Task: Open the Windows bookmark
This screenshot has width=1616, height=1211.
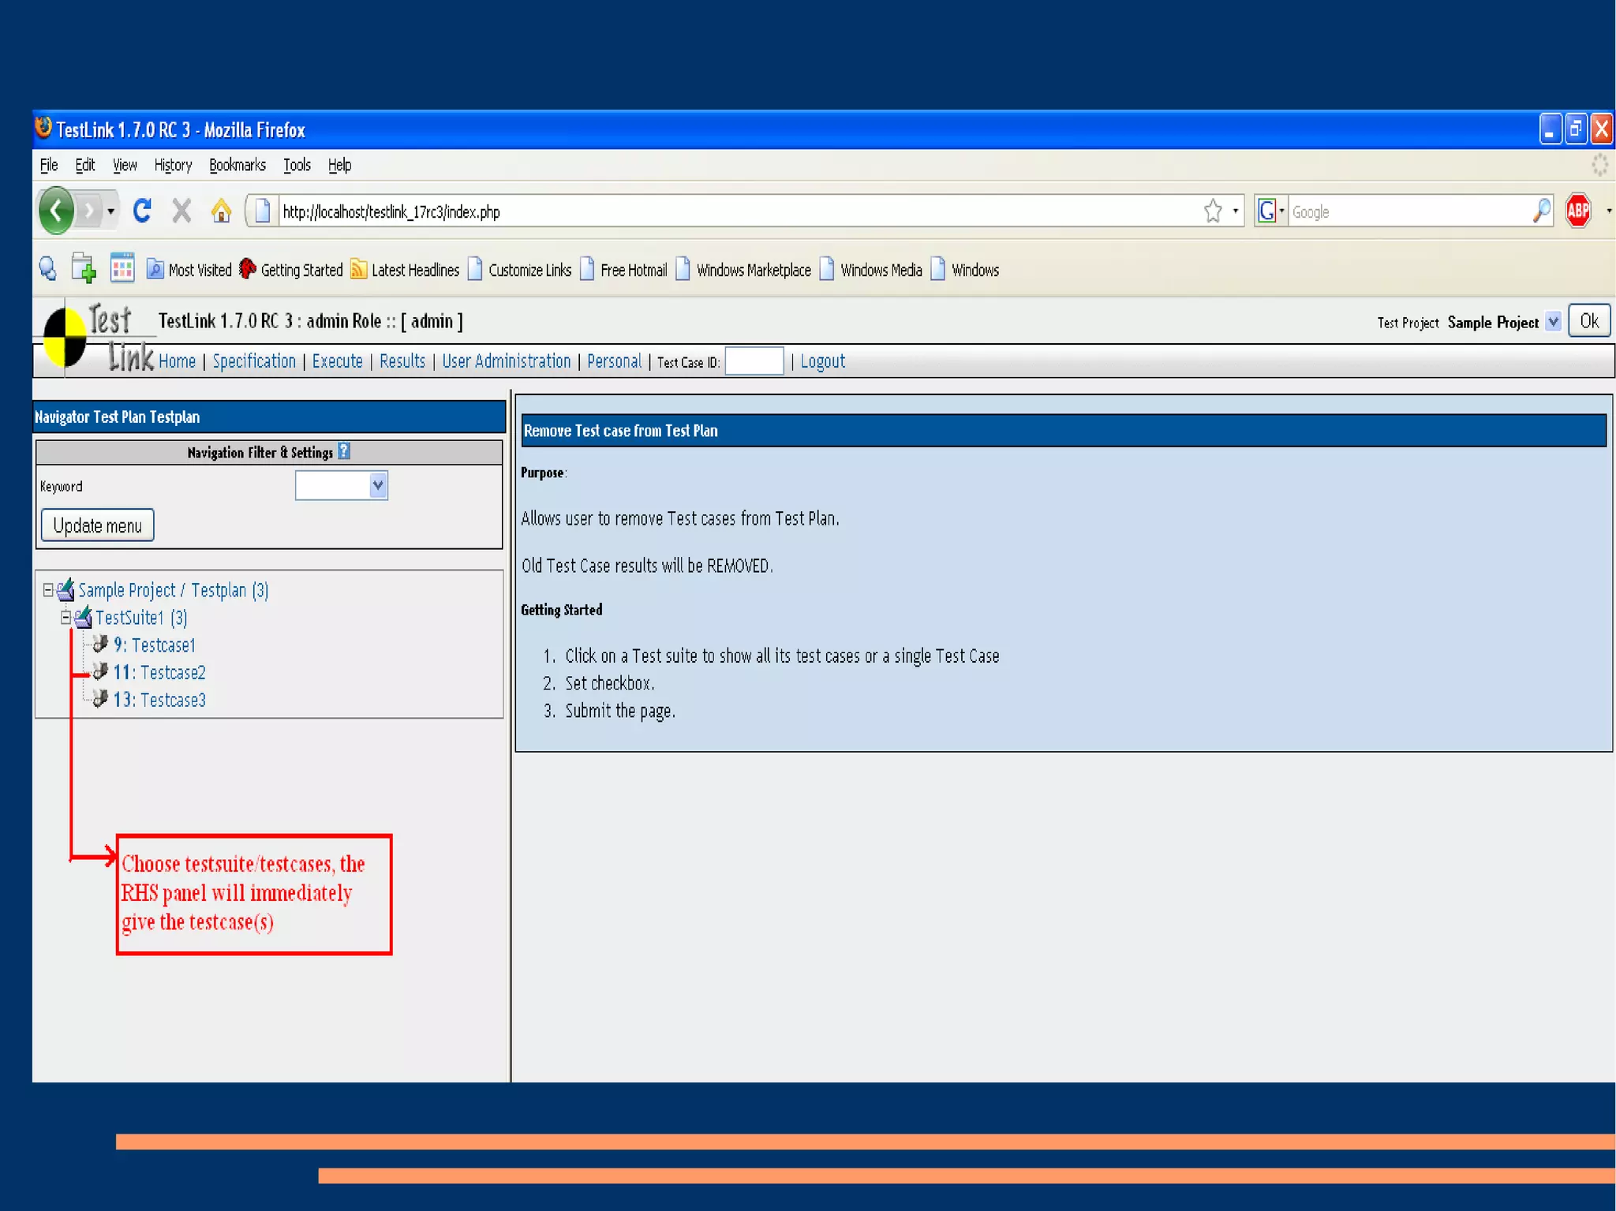Action: click(x=965, y=270)
